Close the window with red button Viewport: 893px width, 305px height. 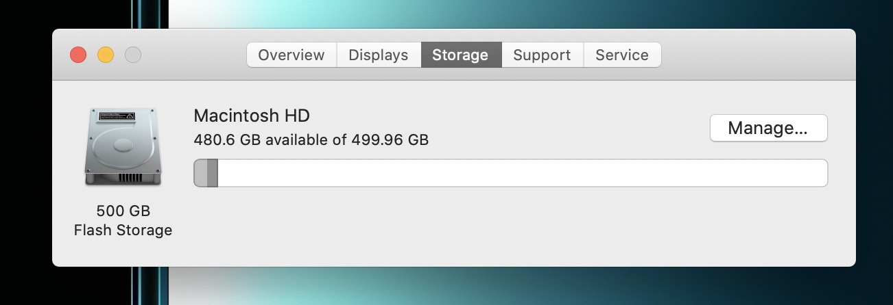click(x=78, y=55)
